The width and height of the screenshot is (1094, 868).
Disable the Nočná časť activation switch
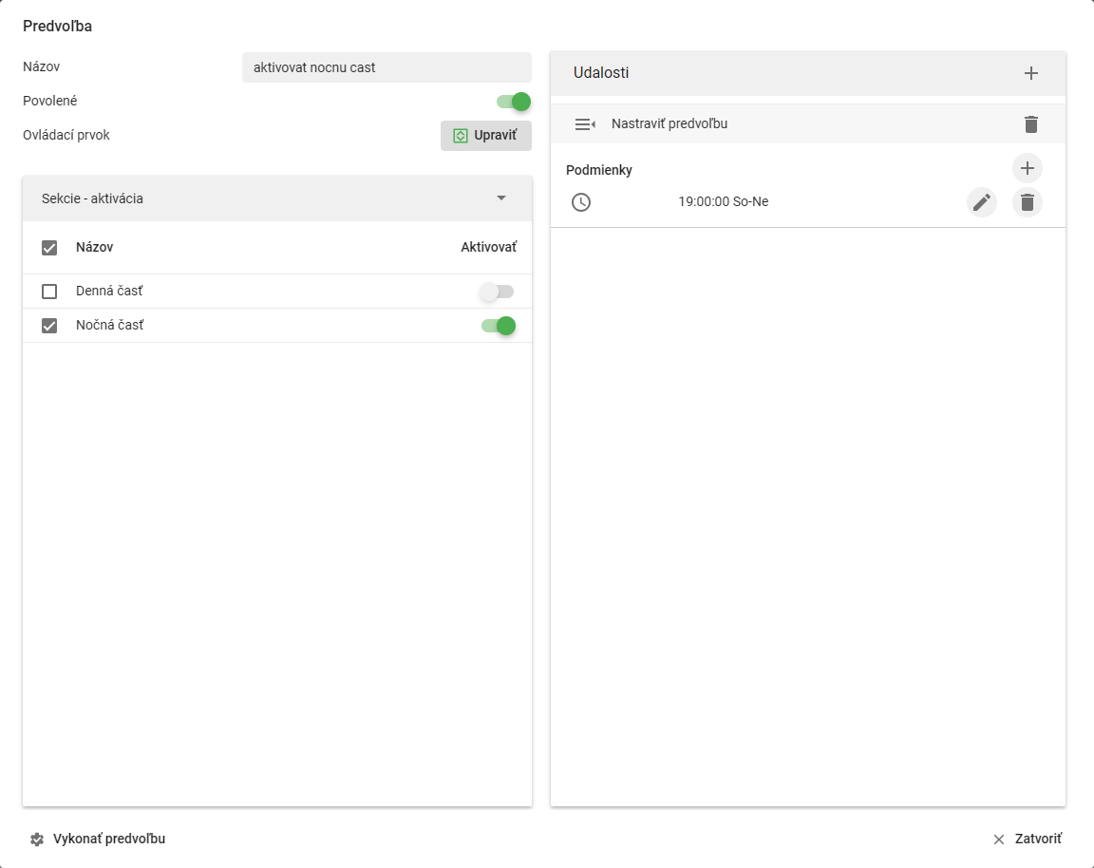(x=499, y=326)
